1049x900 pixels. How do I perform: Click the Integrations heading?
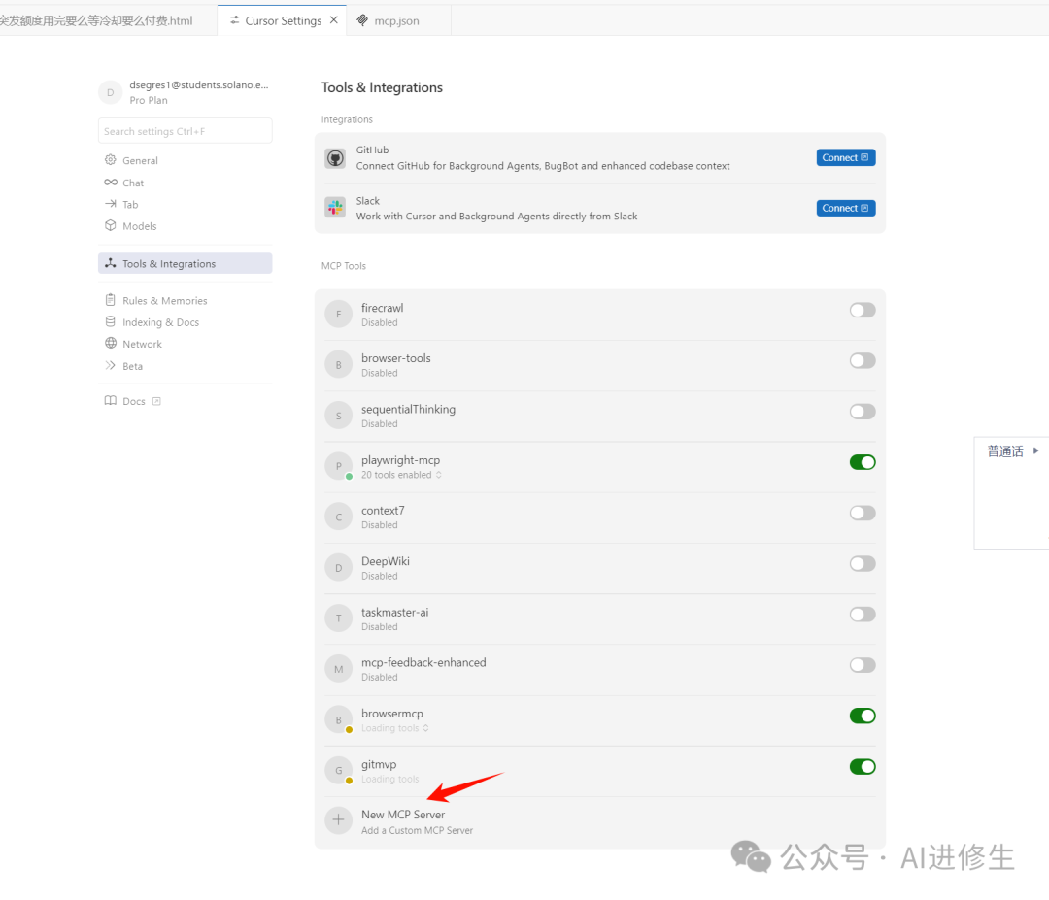[x=347, y=119]
